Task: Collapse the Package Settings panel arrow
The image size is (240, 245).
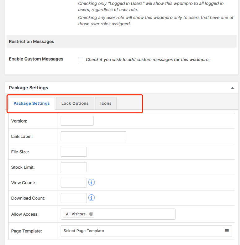Action: click(x=232, y=88)
